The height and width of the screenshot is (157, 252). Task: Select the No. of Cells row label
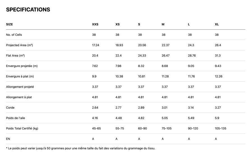pyautogui.click(x=14, y=35)
